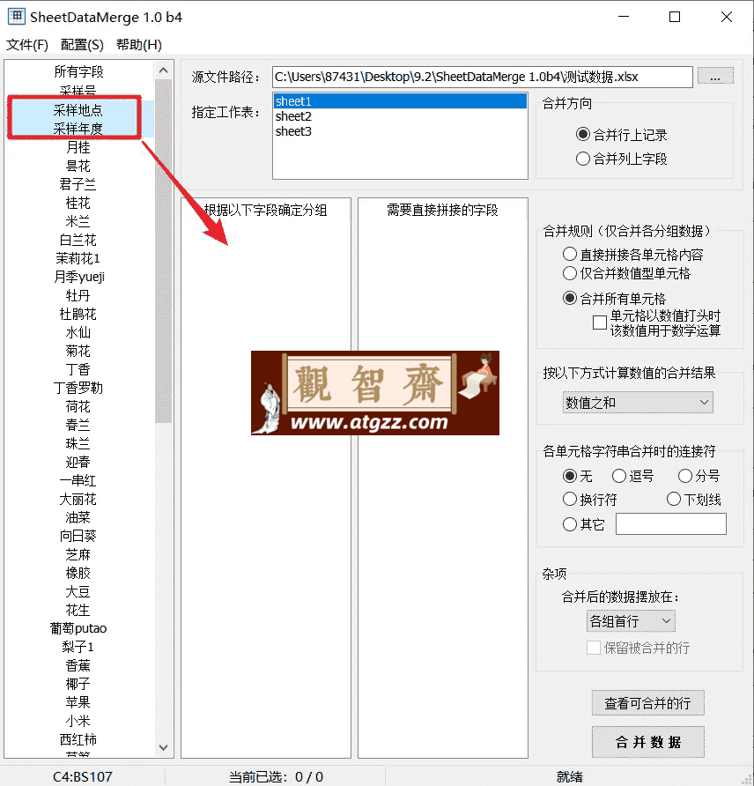This screenshot has height=786, width=754.
Task: Click the C4:BS107 status bar range
Action: 83,776
